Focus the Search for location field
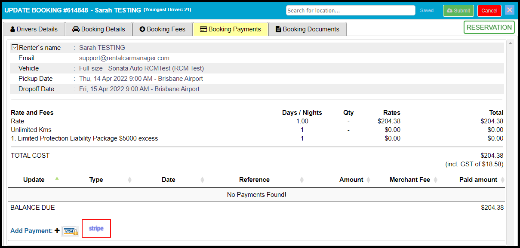This screenshot has width=520, height=248. click(351, 10)
